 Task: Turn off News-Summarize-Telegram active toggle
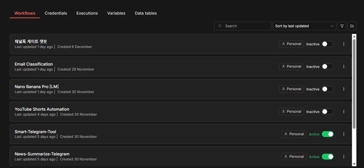pyautogui.click(x=327, y=157)
